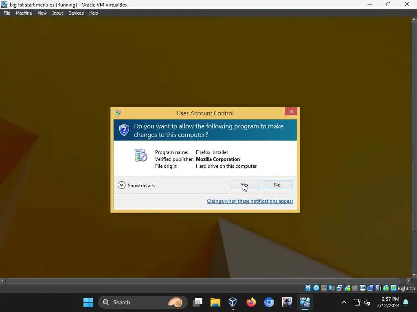Click the 'Right Ctrl' host key label
Screen dimensions: 417x312
407,288
